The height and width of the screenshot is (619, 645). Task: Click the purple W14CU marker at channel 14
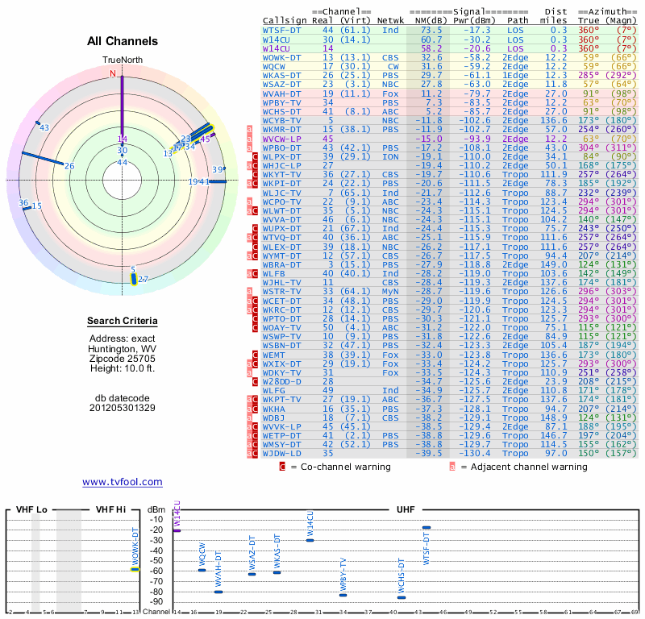click(177, 530)
